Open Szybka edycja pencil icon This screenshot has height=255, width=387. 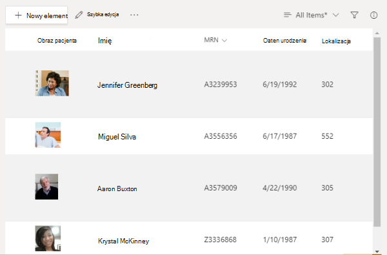pos(79,15)
